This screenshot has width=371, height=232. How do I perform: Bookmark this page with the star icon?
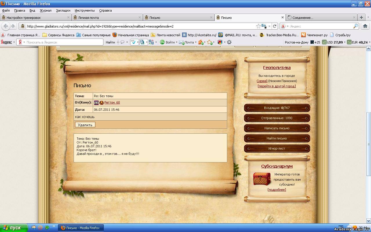(x=258, y=26)
